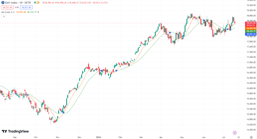This screenshot has width=257, height=139.
Task: Click the Dec label on time axis
Action: (80, 137)
